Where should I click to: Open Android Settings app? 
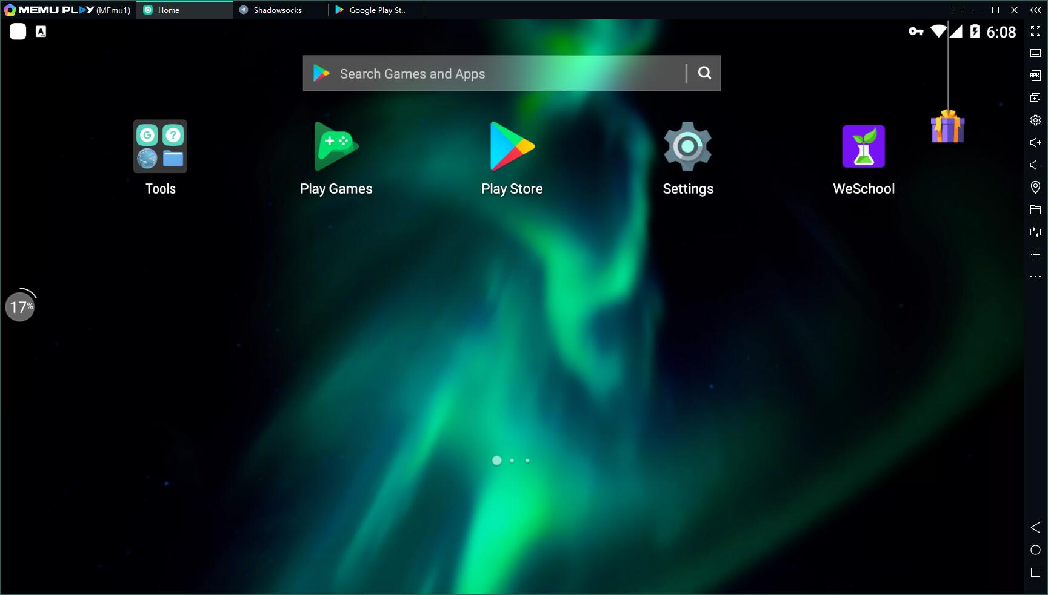687,147
